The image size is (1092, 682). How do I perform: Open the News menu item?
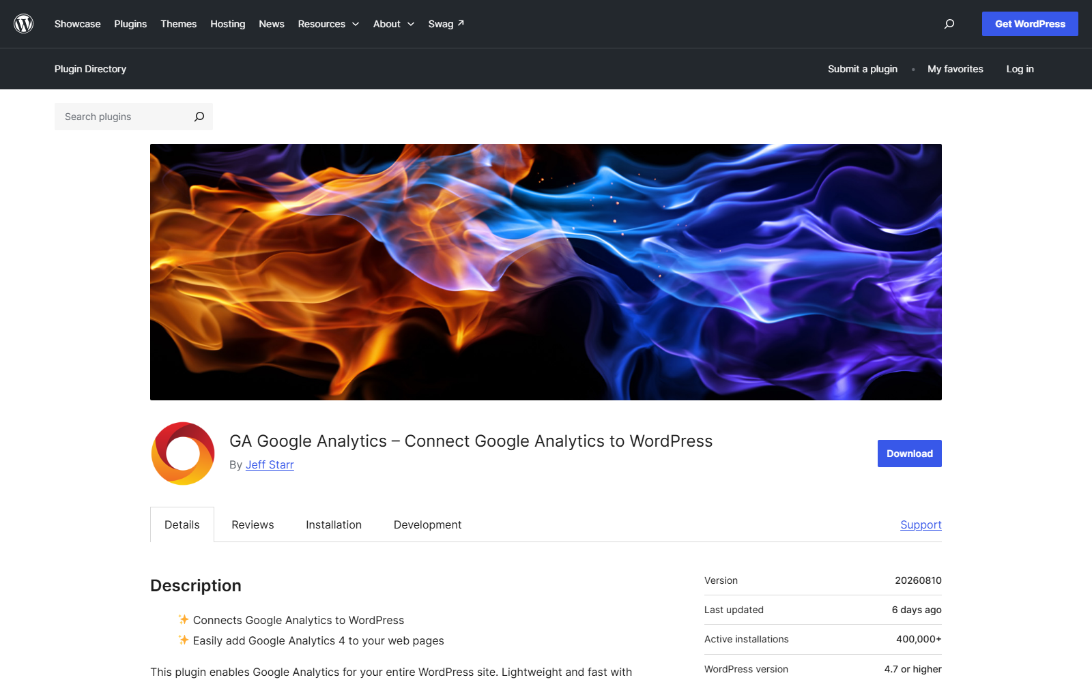point(272,24)
